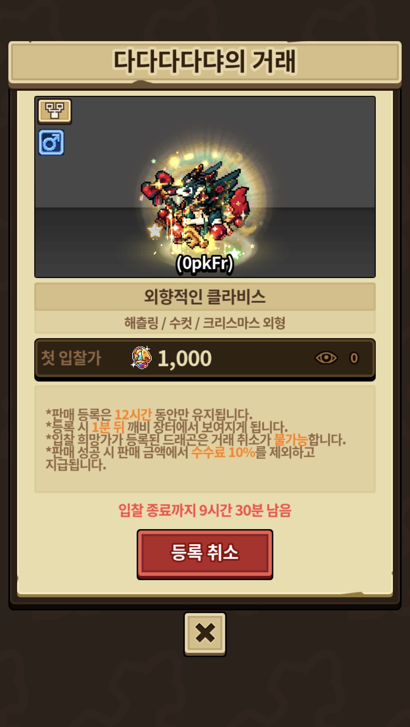The image size is (410, 727).
Task: Tap the 1,000 starting bid amount
Action: coord(185,359)
